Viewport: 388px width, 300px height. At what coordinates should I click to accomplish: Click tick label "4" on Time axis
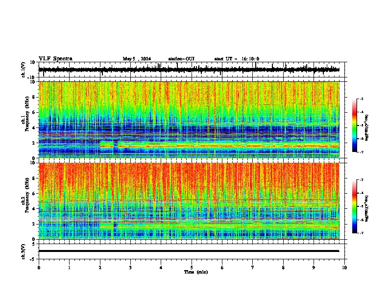point(161,268)
